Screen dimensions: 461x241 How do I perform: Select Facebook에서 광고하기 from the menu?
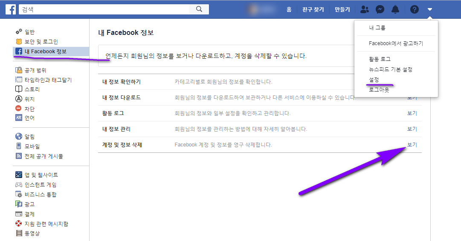(x=396, y=43)
